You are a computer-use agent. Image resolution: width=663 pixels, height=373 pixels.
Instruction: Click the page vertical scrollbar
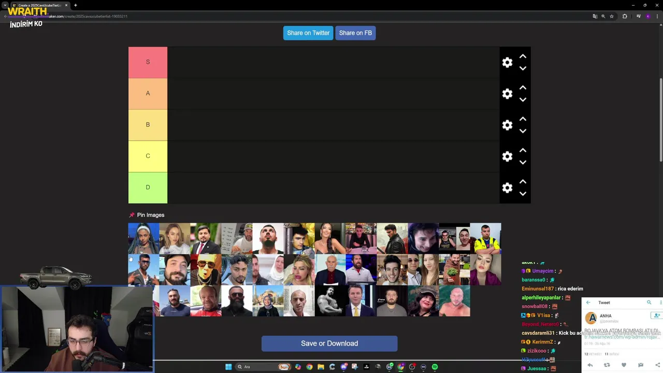tap(661, 120)
